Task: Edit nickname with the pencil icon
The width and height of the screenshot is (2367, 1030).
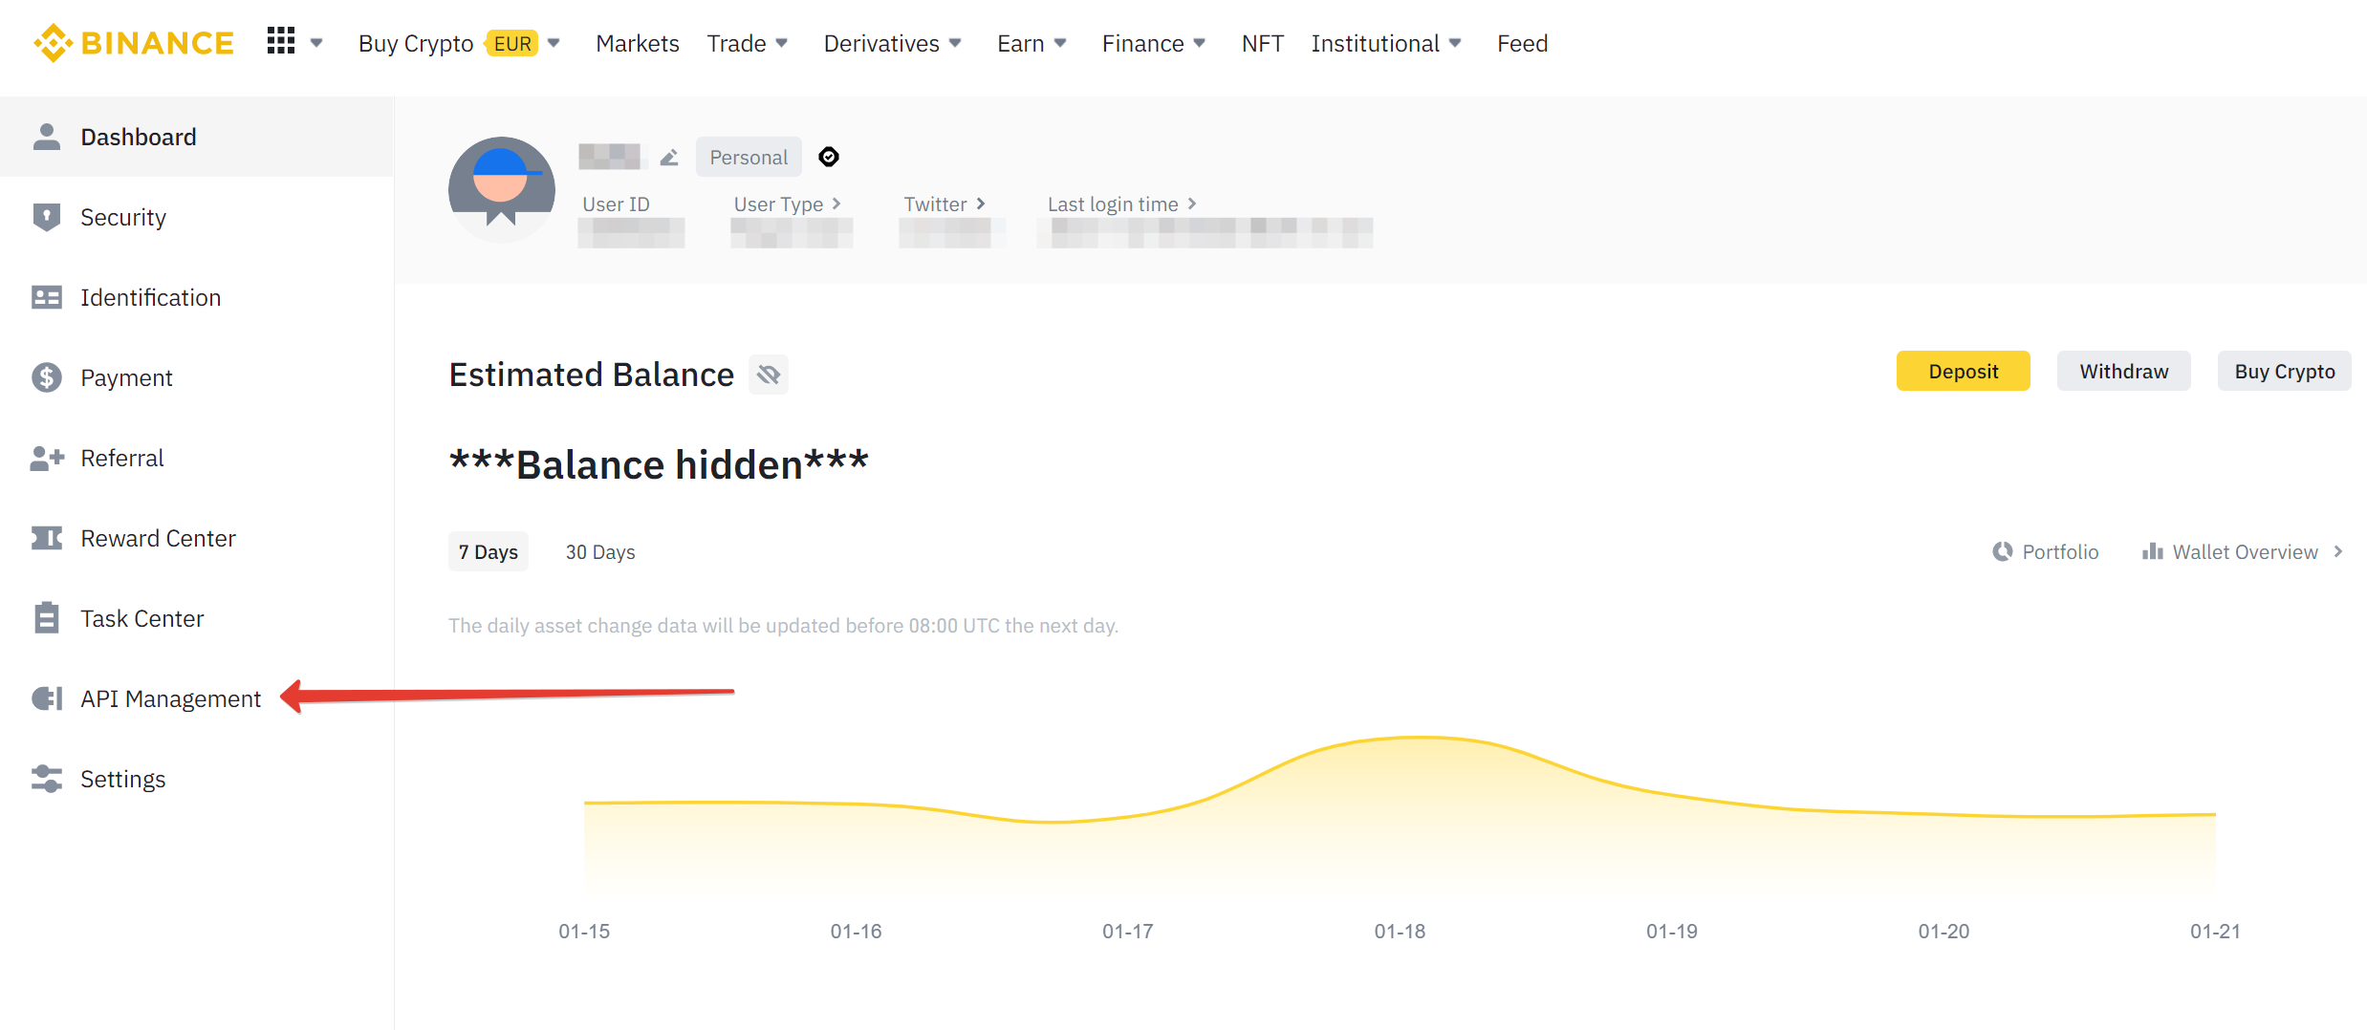Action: tap(669, 157)
